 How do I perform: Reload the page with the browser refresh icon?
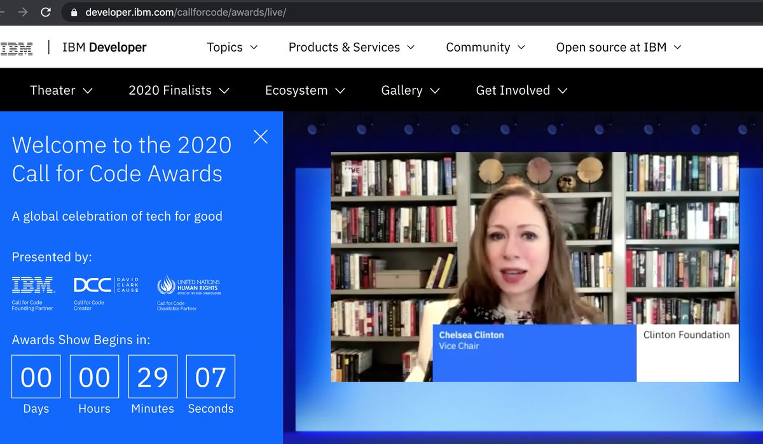click(46, 12)
